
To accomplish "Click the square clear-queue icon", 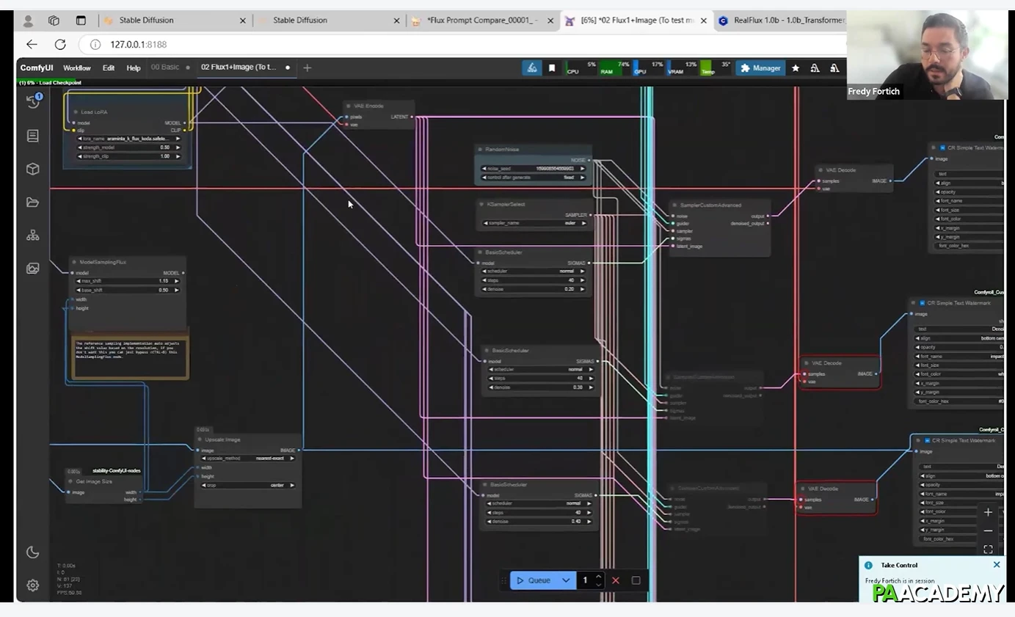I will 636,580.
